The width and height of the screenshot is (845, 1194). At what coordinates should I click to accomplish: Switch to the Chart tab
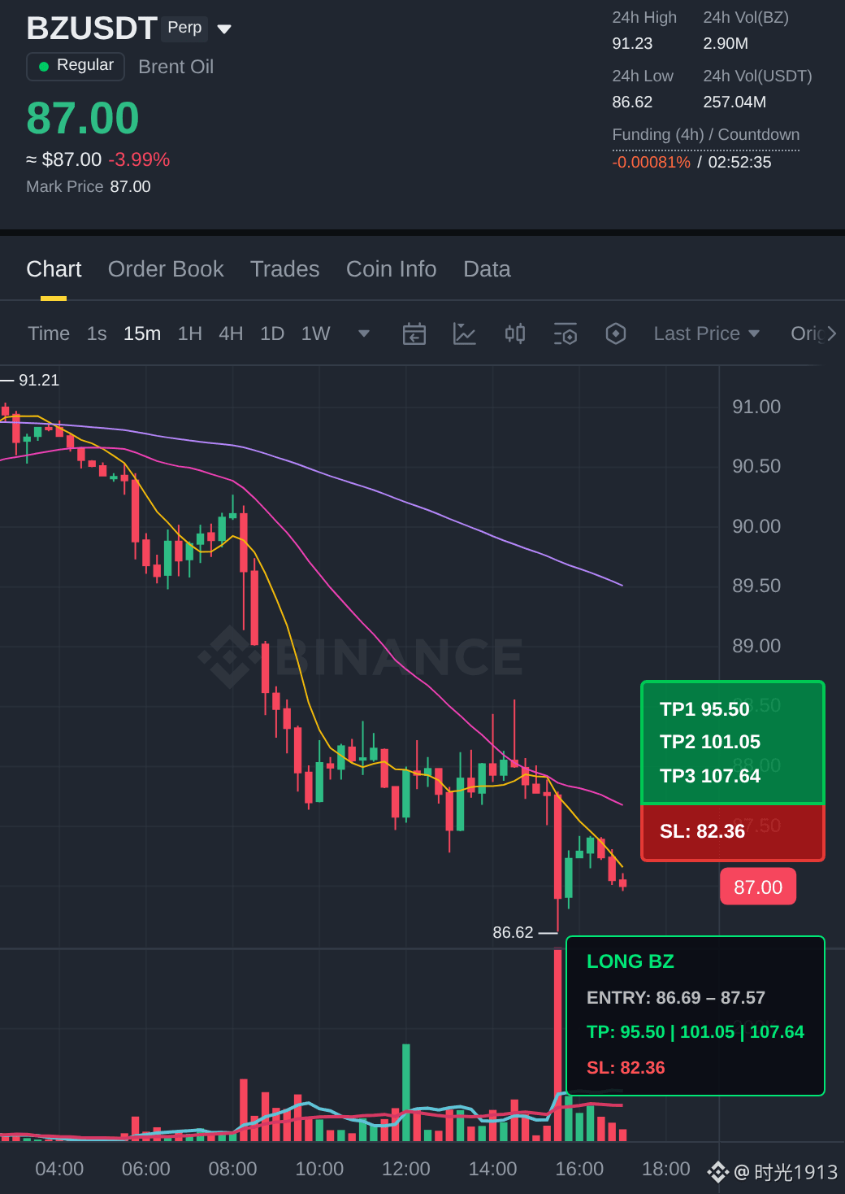[x=54, y=269]
